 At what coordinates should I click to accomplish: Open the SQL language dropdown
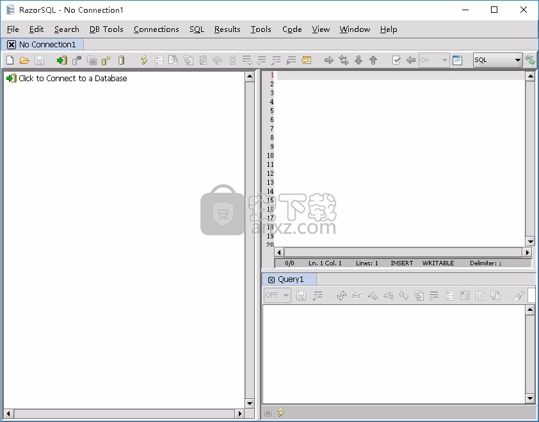[498, 60]
